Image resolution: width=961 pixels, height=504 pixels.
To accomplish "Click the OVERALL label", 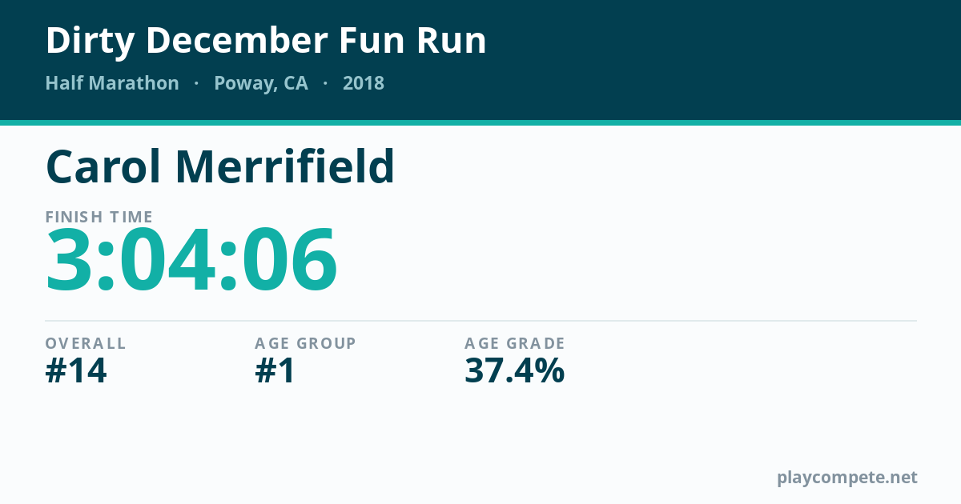I will [x=86, y=343].
